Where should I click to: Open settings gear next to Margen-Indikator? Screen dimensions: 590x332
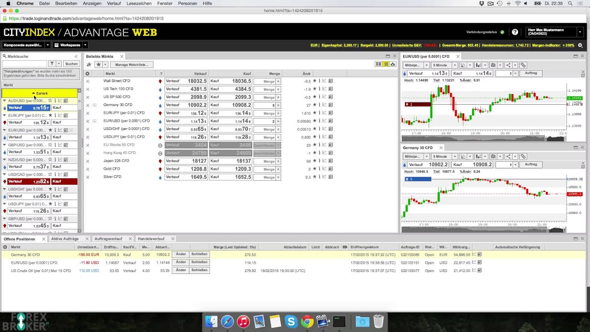click(580, 45)
